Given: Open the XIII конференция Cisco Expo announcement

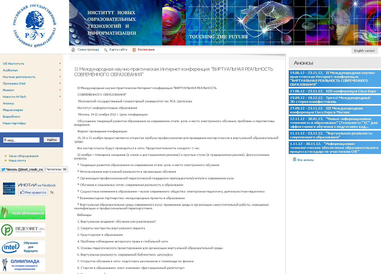Looking at the screenshot, I should tap(335, 91).
